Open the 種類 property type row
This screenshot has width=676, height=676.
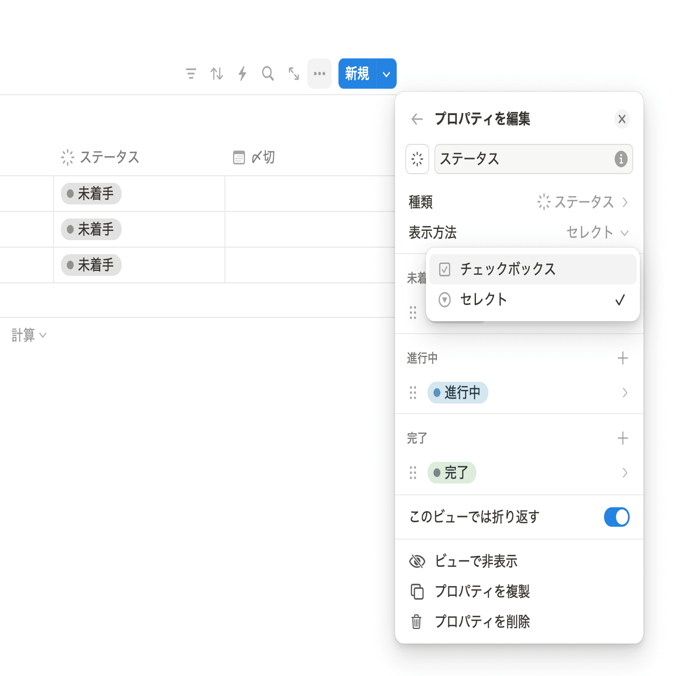[x=519, y=202]
